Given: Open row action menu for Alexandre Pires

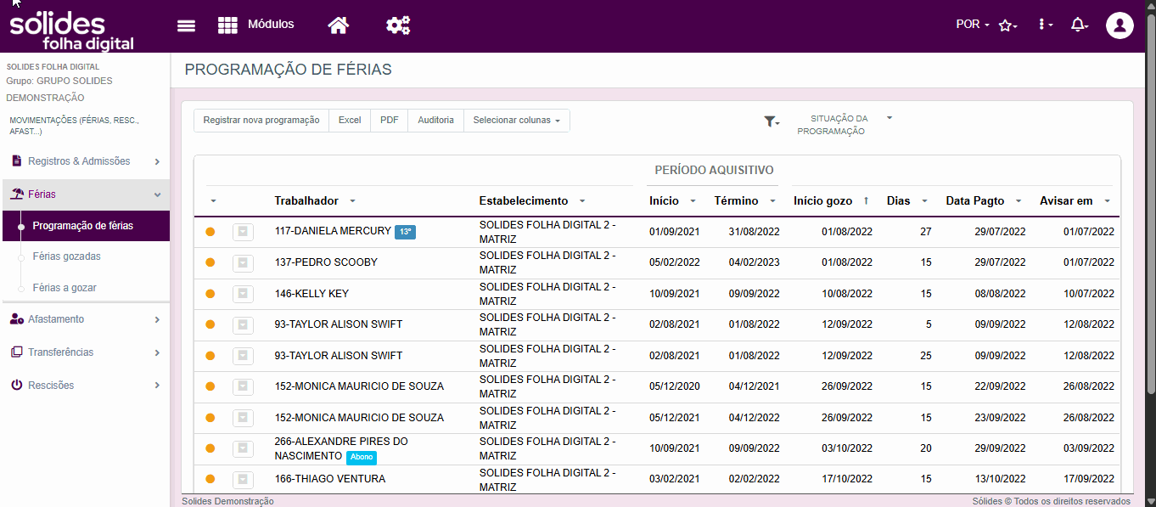Looking at the screenshot, I should click(x=243, y=448).
